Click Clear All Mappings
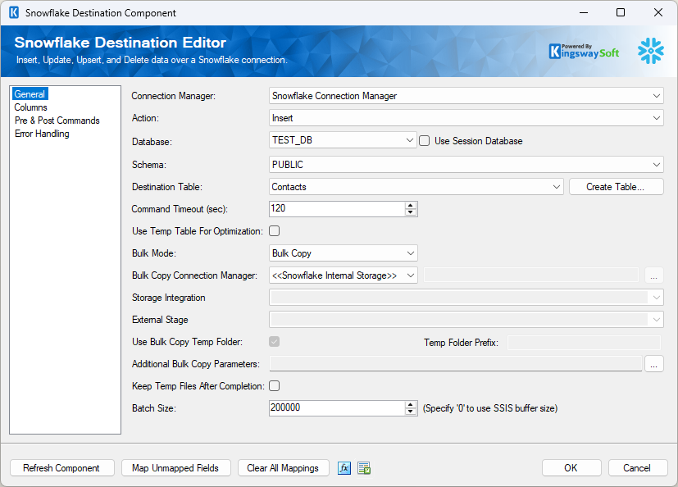Viewport: 678px width, 487px height. (x=283, y=467)
